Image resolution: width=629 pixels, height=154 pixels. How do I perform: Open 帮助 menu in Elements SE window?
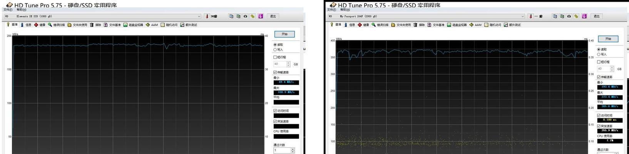coord(22,10)
